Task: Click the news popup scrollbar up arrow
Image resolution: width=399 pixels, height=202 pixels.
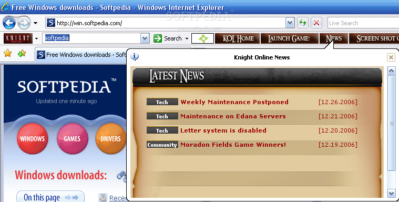Action: coord(391,71)
